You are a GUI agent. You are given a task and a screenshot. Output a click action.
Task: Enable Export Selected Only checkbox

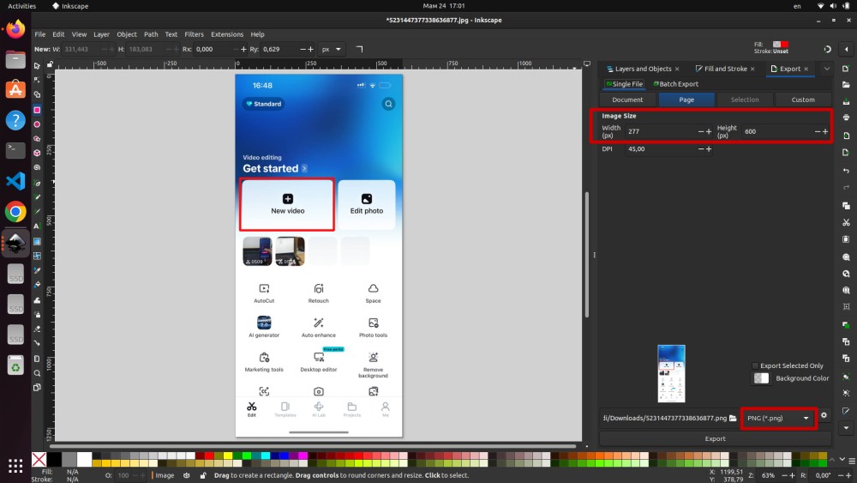[755, 365]
